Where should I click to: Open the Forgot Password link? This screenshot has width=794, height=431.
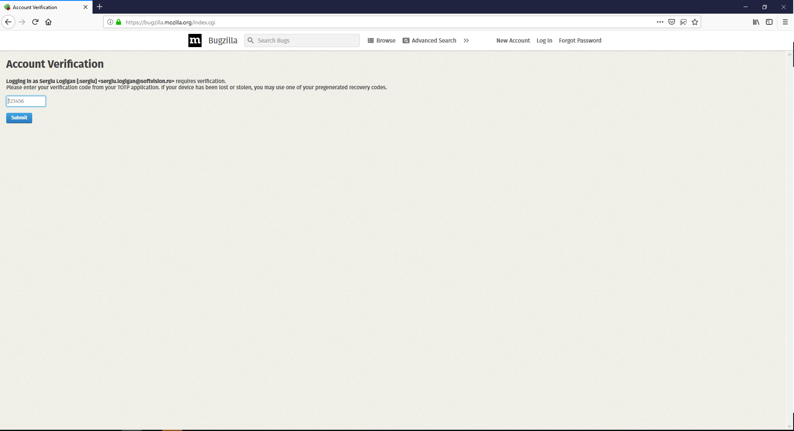(x=580, y=40)
